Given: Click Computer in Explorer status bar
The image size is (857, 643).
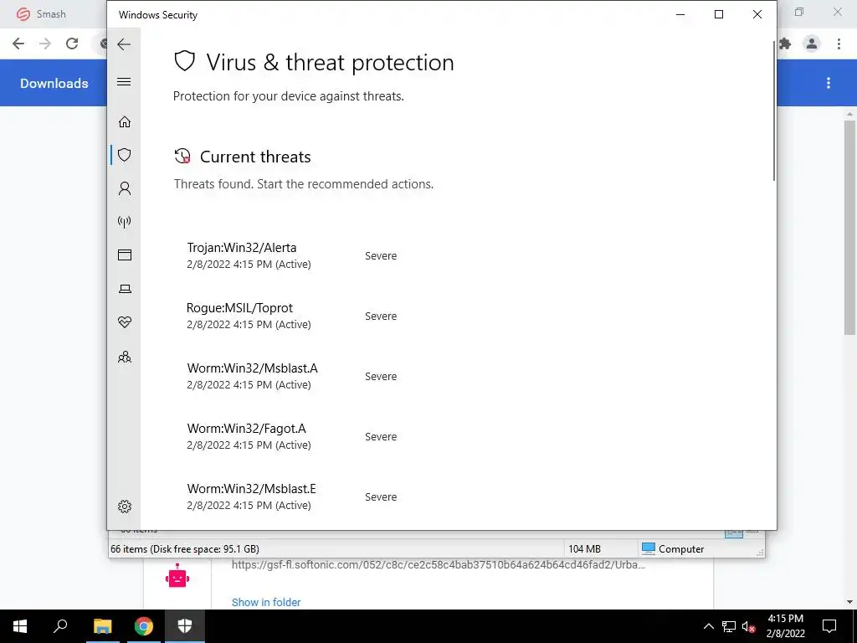Looking at the screenshot, I should [x=673, y=549].
